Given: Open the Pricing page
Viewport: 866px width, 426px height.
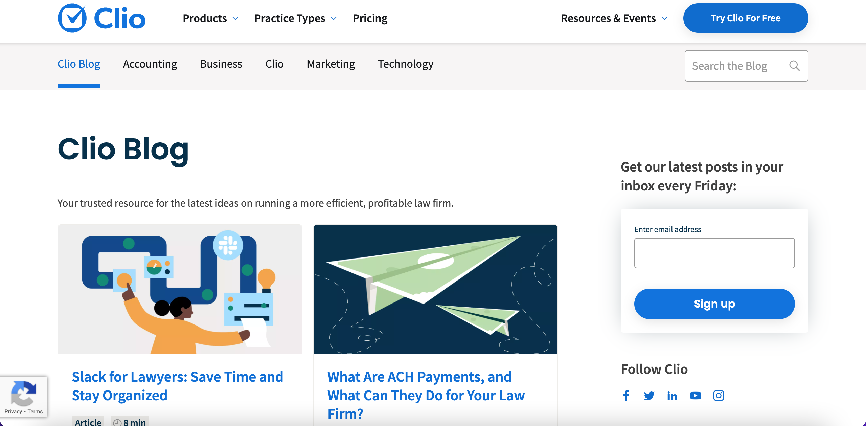Looking at the screenshot, I should click(x=370, y=18).
